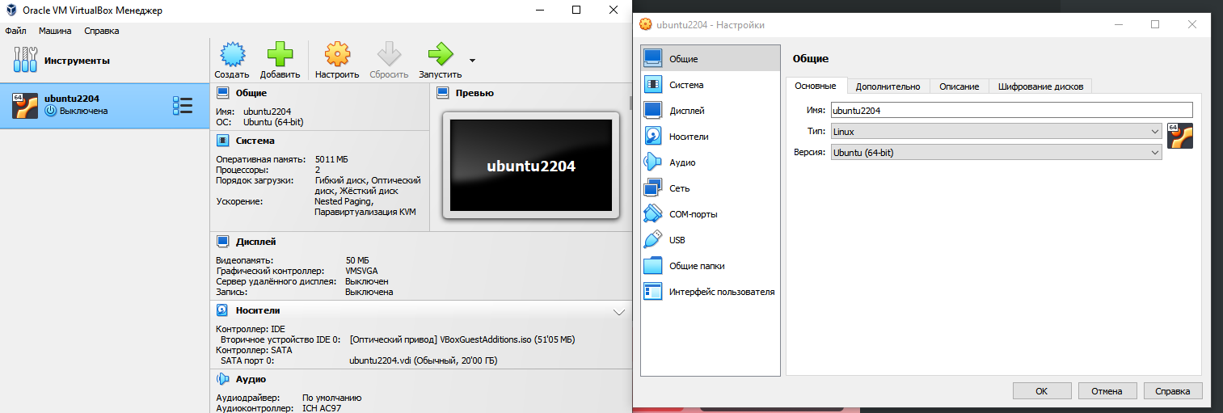Open Машина menu in VirtualBox Manager
1223x413 pixels.
(55, 31)
